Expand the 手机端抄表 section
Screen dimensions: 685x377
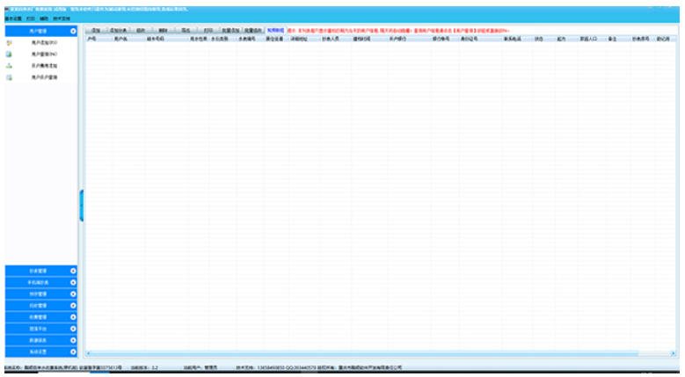pyautogui.click(x=73, y=282)
